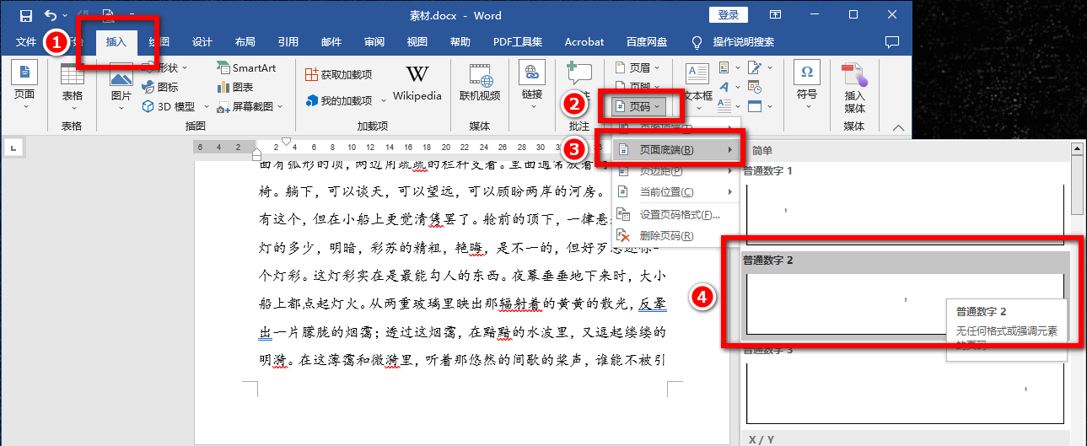Click 获取加载项 (Get Add-ins)

click(x=338, y=74)
